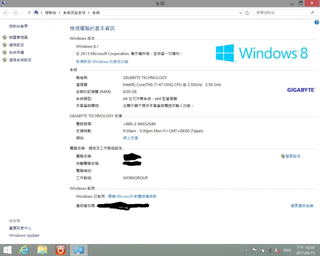Expand chevron after 系統及安全性 breadcrumb

tap(89, 12)
